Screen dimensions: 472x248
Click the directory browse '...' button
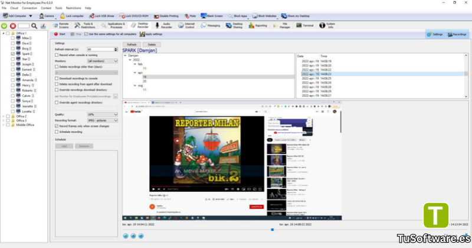pyautogui.click(x=115, y=96)
